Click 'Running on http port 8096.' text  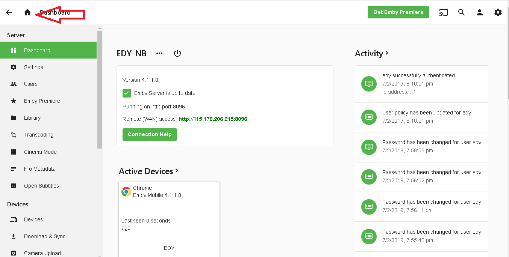pos(155,107)
